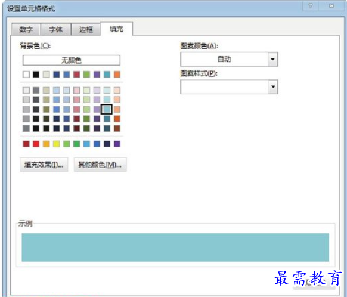Pick light green in the standard colors row
Viewport: 347px width, 297px height.
67,144
